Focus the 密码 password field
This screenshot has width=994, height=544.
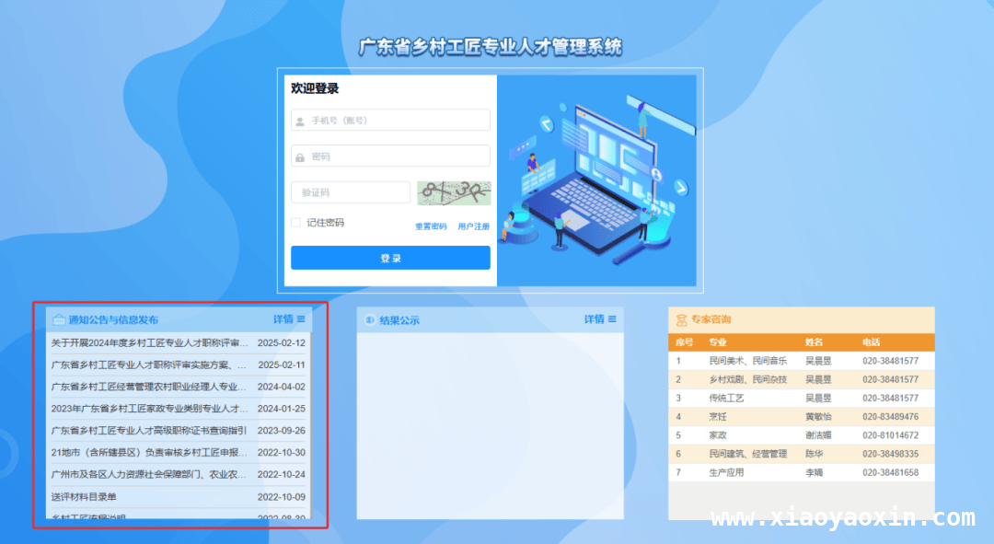point(390,156)
